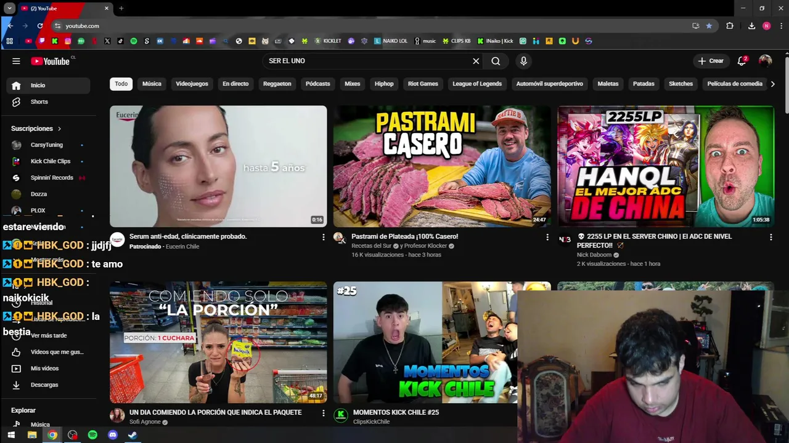789x443 pixels.
Task: Open the KICKLET bookmark
Action: 328,41
